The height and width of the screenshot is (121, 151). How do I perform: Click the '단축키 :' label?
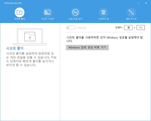pos(119,28)
